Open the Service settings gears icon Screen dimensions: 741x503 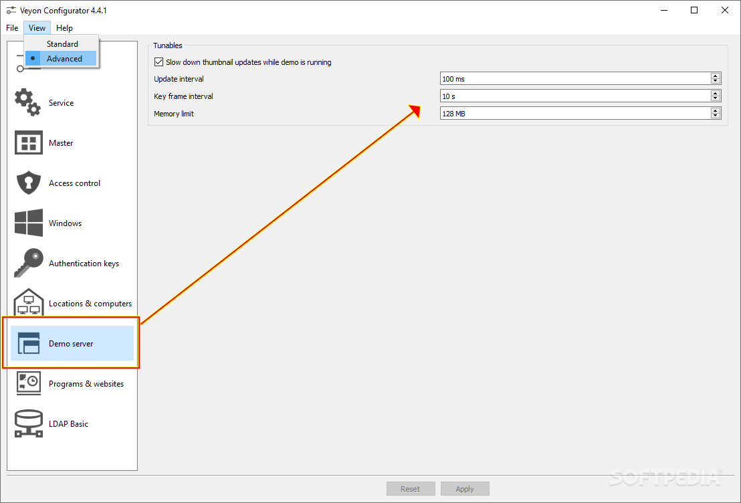pos(28,102)
